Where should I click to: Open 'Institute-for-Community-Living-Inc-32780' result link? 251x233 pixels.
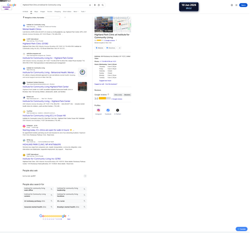(x=42, y=159)
